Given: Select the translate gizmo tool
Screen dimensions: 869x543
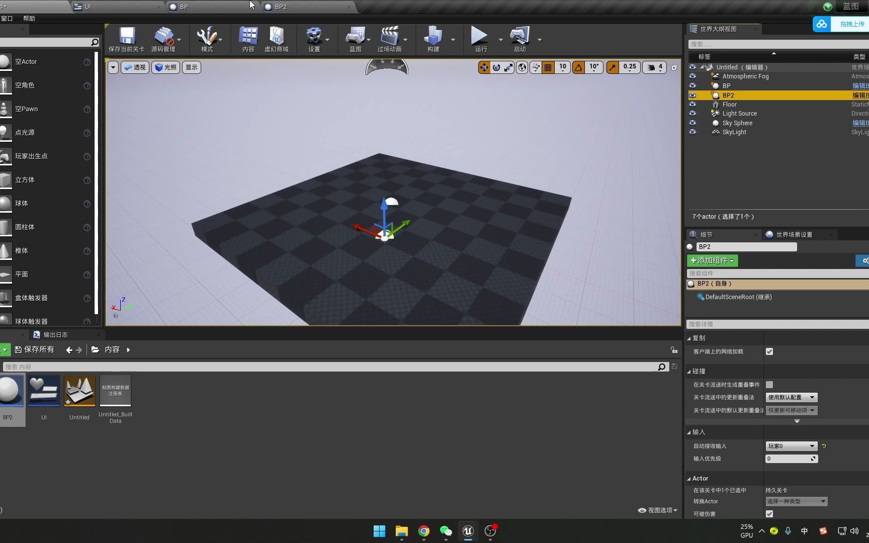Looking at the screenshot, I should click(x=484, y=67).
